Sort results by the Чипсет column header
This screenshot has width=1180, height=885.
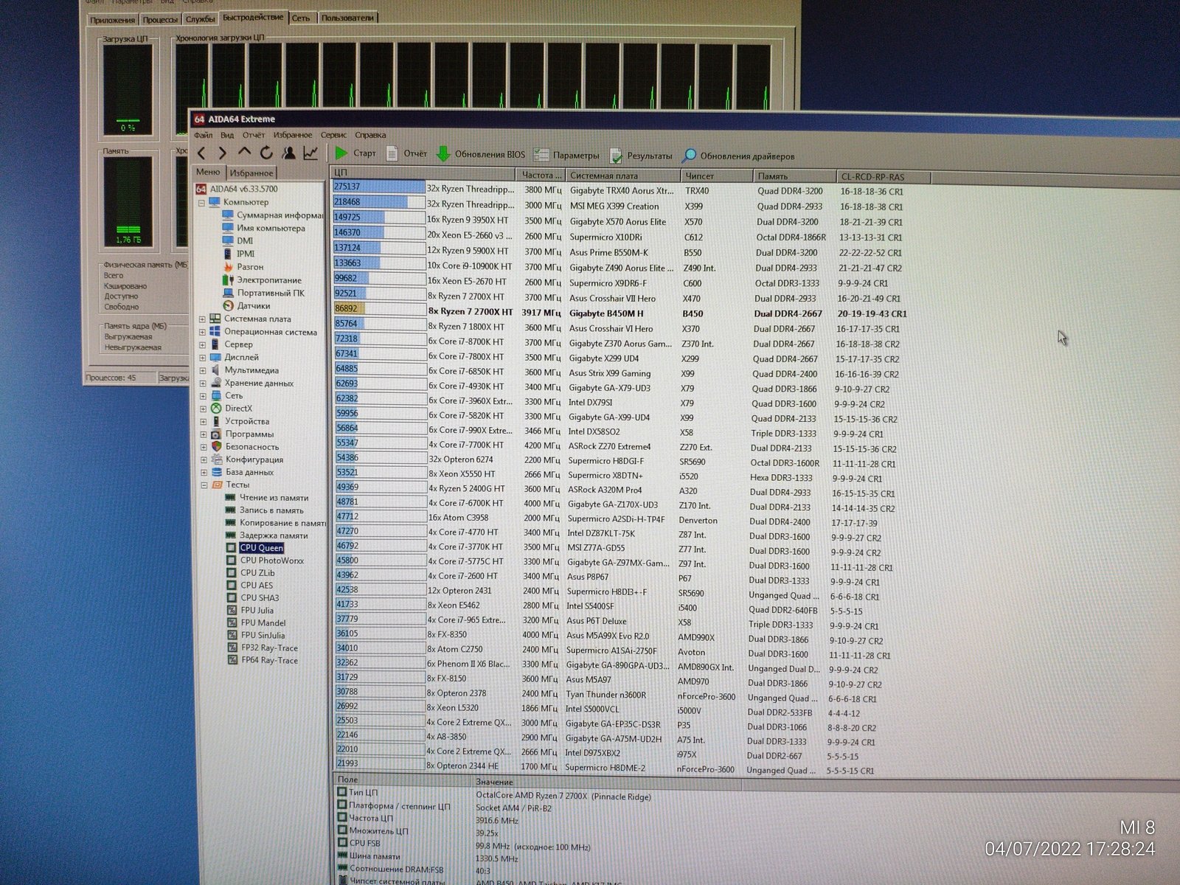coord(716,176)
